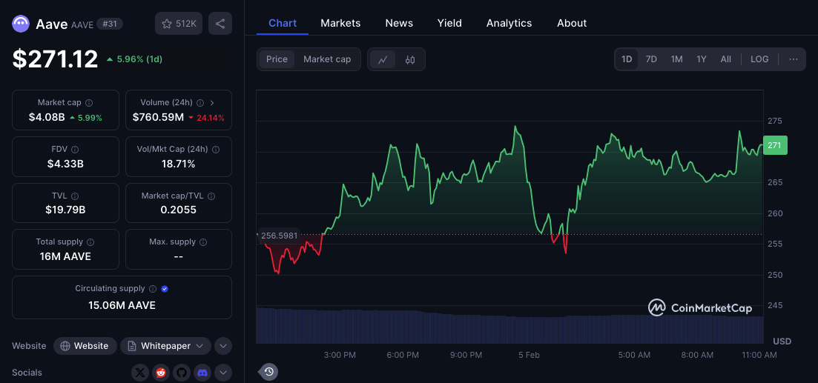The image size is (818, 383).
Task: Switch to candlestick chart view
Action: coord(410,59)
